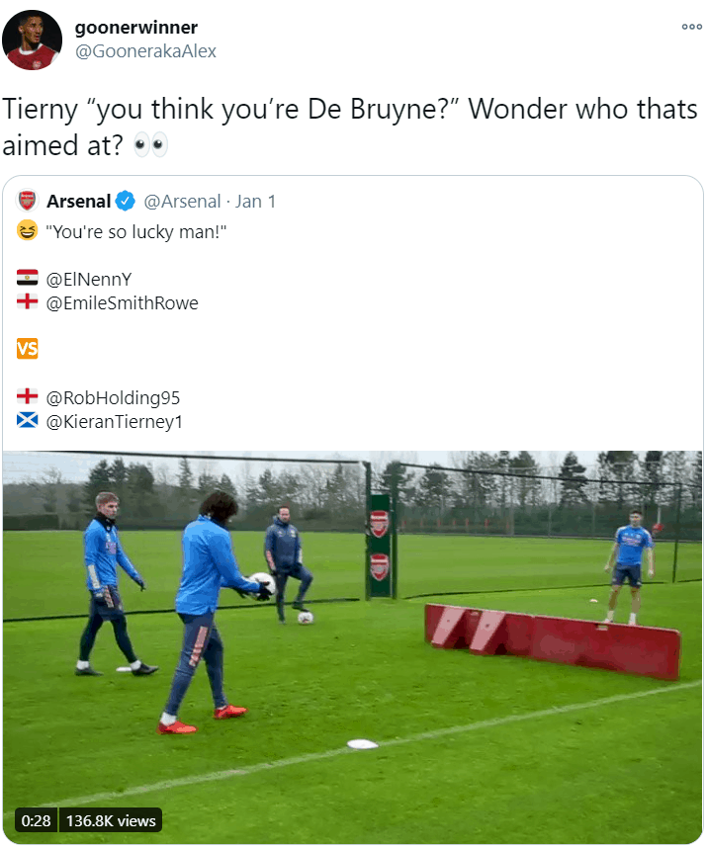Click the orange VS icon
Viewport: 707px width, 849px height.
pos(28,349)
